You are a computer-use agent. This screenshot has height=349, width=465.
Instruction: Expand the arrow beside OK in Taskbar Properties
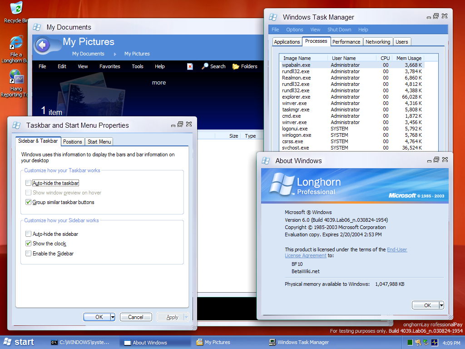pyautogui.click(x=113, y=317)
